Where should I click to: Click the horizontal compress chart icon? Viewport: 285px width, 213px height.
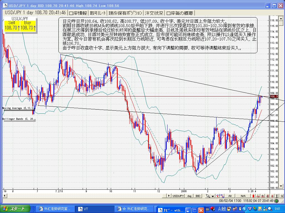click(258, 196)
